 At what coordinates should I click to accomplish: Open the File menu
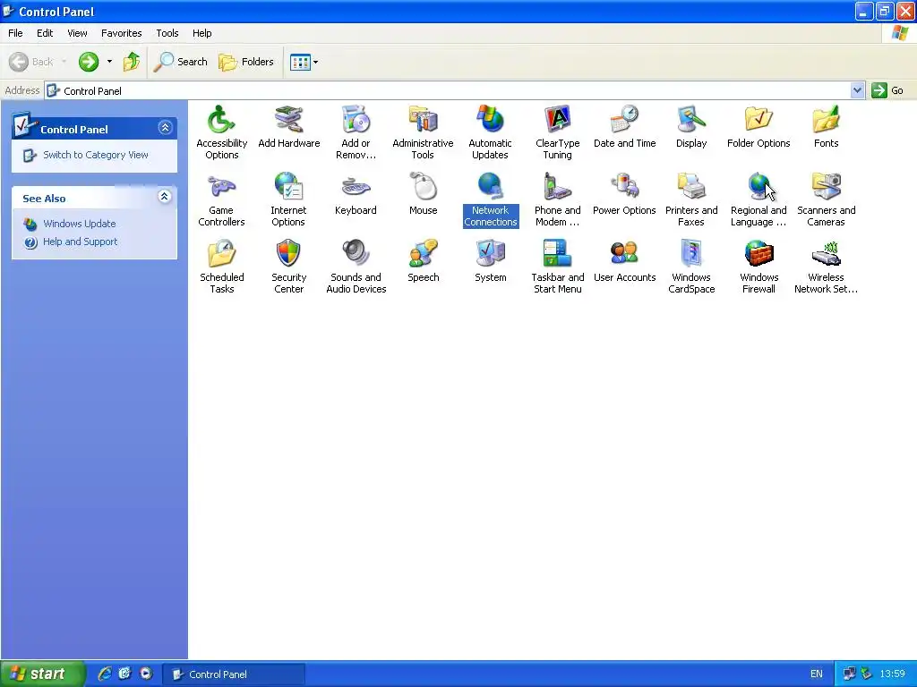(x=15, y=33)
